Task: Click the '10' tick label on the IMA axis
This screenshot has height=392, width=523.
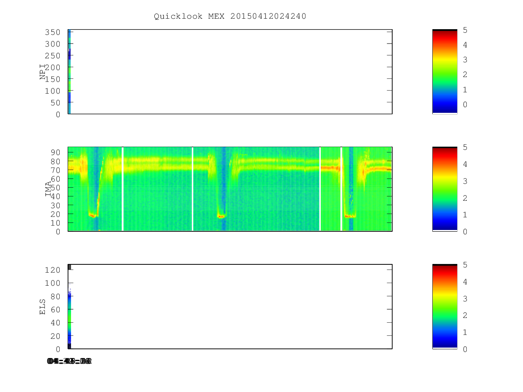Action: click(55, 223)
